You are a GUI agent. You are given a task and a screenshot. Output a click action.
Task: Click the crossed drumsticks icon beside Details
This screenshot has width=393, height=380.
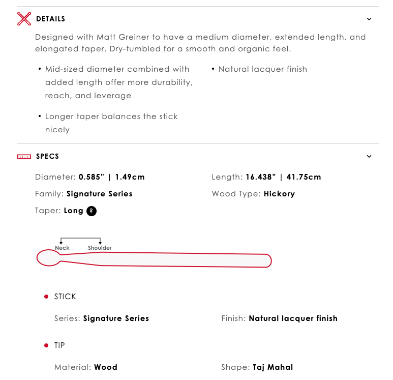click(x=24, y=19)
